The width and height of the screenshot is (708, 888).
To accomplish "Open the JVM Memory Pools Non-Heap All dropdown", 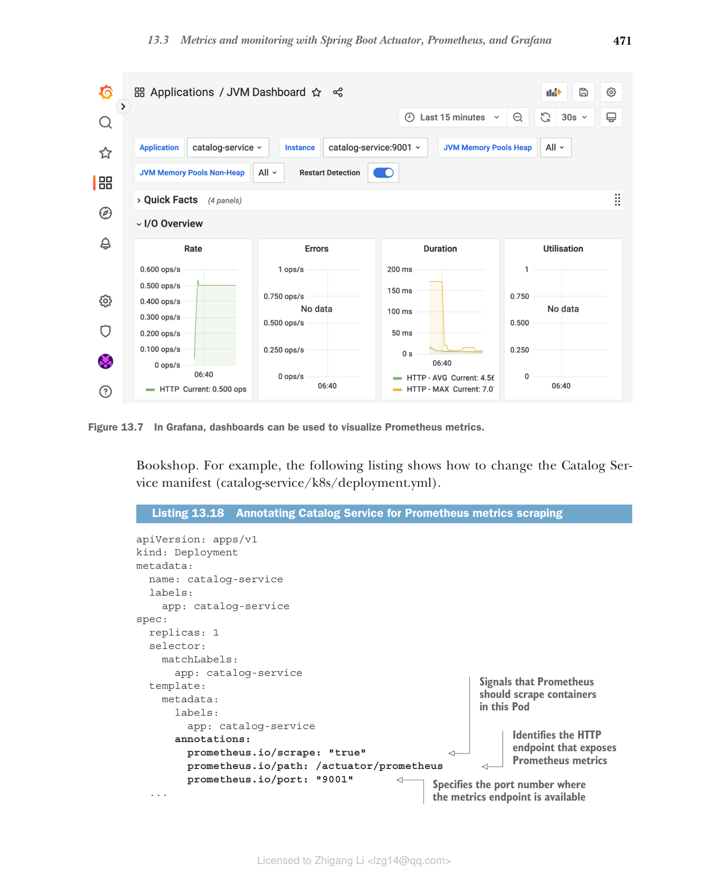I will pos(268,173).
